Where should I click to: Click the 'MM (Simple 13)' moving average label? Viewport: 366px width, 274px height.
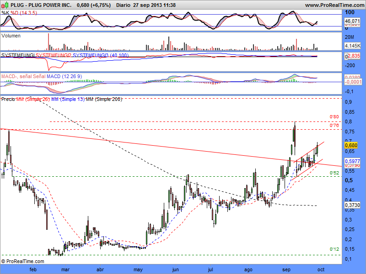(68, 99)
